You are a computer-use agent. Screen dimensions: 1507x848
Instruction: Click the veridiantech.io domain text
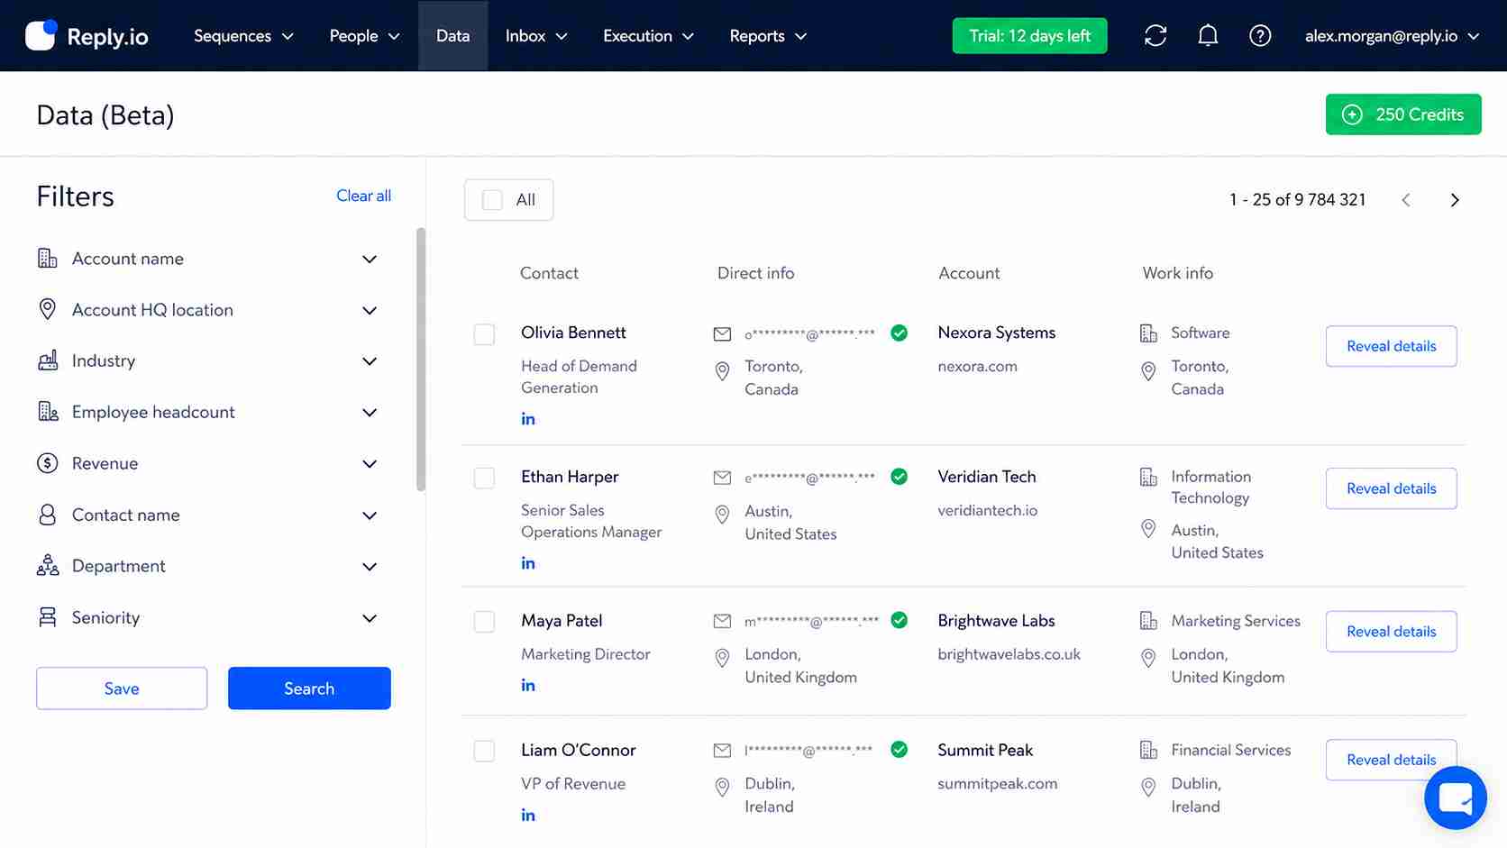[987, 511]
